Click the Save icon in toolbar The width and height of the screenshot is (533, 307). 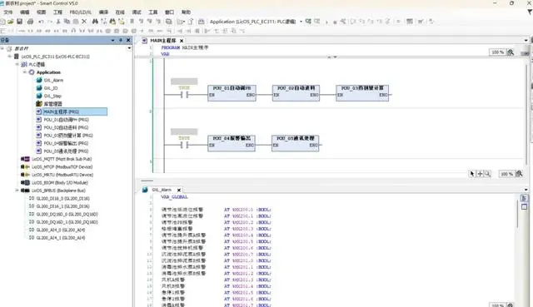pyautogui.click(x=19, y=22)
